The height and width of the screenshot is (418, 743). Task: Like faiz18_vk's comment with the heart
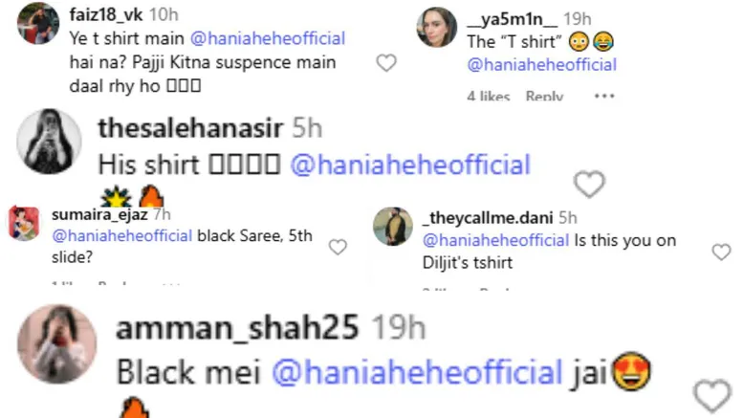point(386,63)
